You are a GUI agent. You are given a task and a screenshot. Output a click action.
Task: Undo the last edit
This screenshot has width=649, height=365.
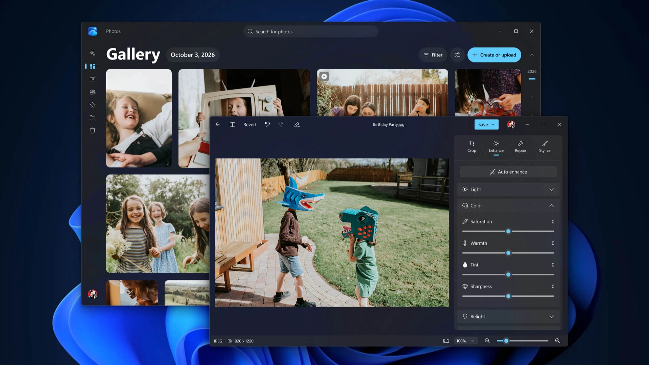(267, 124)
